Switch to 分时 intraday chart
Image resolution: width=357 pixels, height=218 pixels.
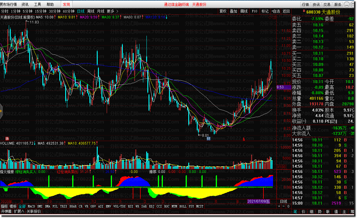(5, 11)
